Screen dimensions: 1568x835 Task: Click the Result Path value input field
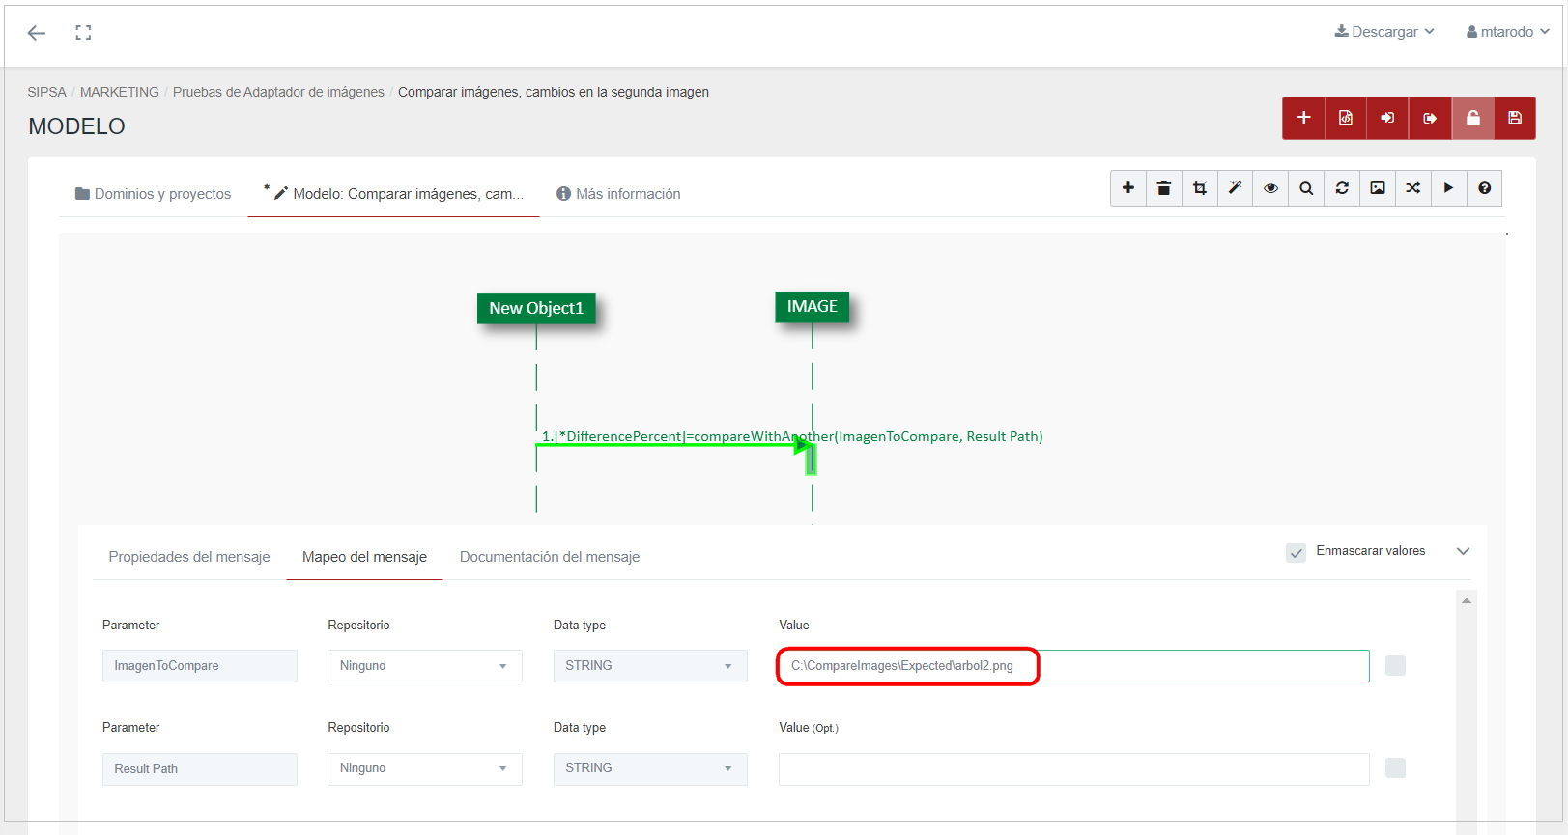coord(1073,769)
